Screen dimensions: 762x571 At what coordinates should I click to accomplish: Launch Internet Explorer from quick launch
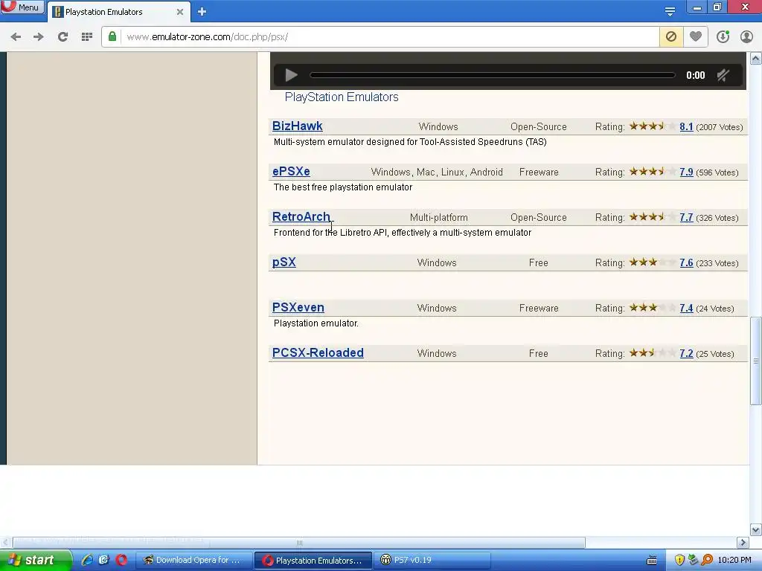tap(87, 560)
